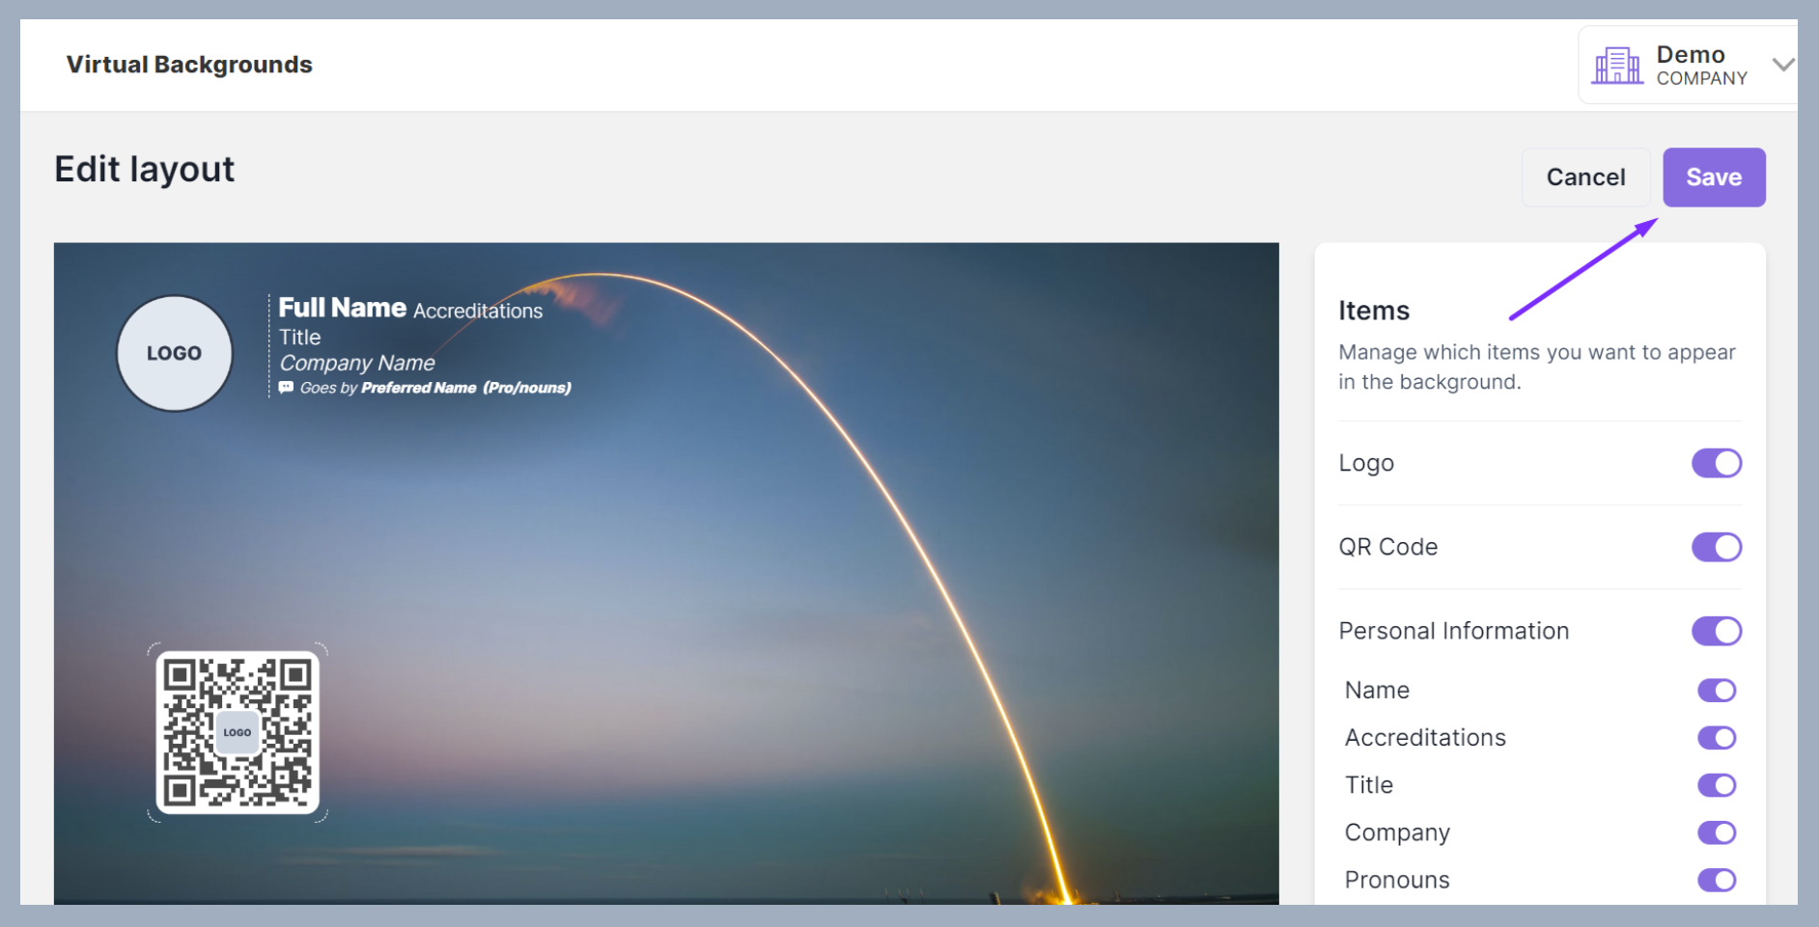Turn off Personal Information toggle

(x=1717, y=631)
